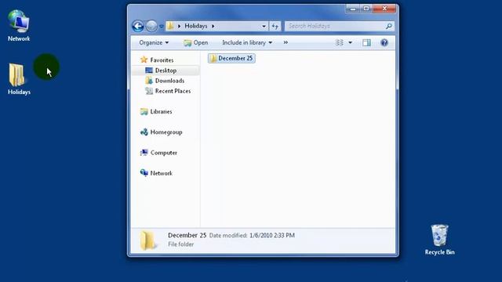Toggle the preview pane
The image size is (502, 282).
(366, 42)
